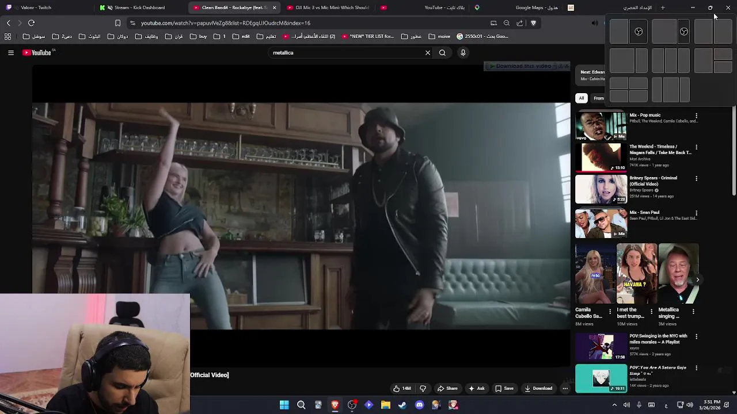Play POV: You Are A Satoru Gojo Simp
The height and width of the screenshot is (414, 737).
tap(601, 378)
